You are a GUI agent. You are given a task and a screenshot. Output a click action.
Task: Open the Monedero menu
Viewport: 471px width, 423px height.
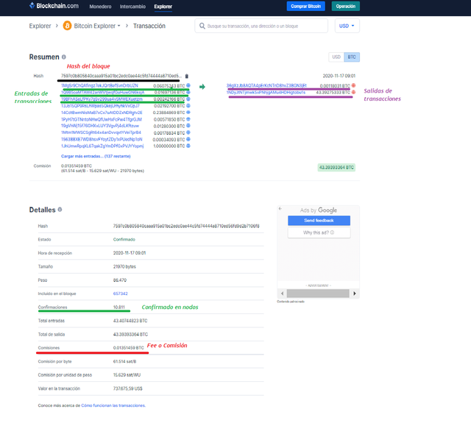click(100, 7)
